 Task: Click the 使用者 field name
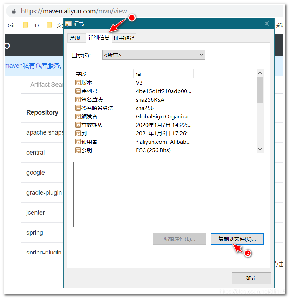(89, 142)
